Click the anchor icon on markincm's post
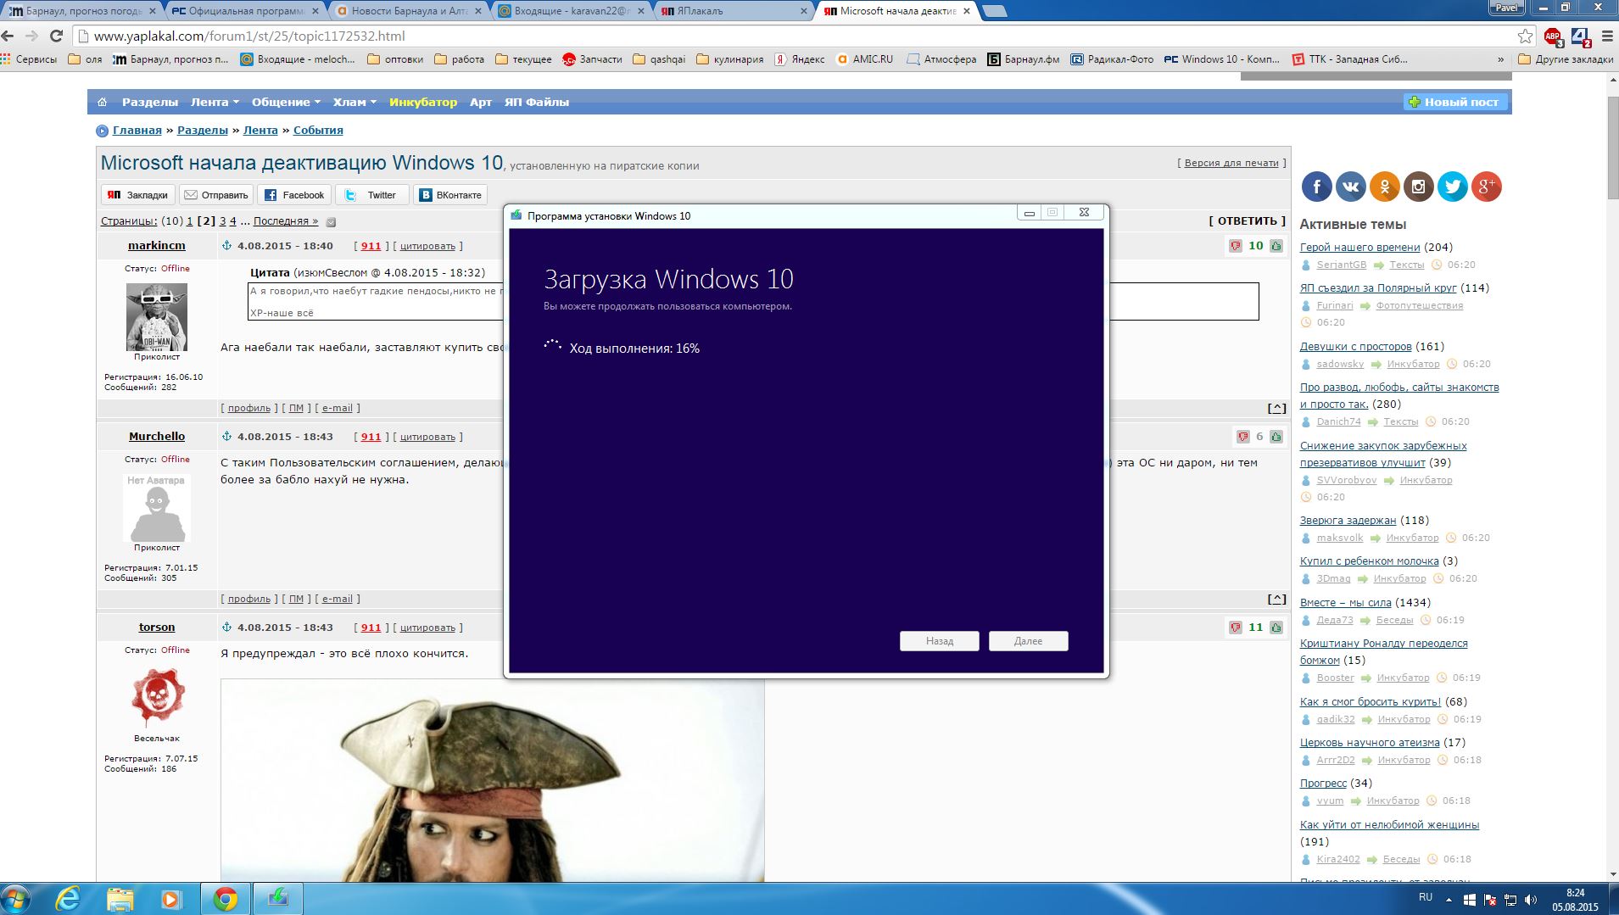1619x915 pixels. (226, 246)
